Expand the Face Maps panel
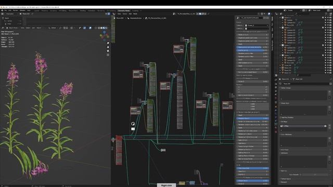The image size is (333, 187). (285, 150)
